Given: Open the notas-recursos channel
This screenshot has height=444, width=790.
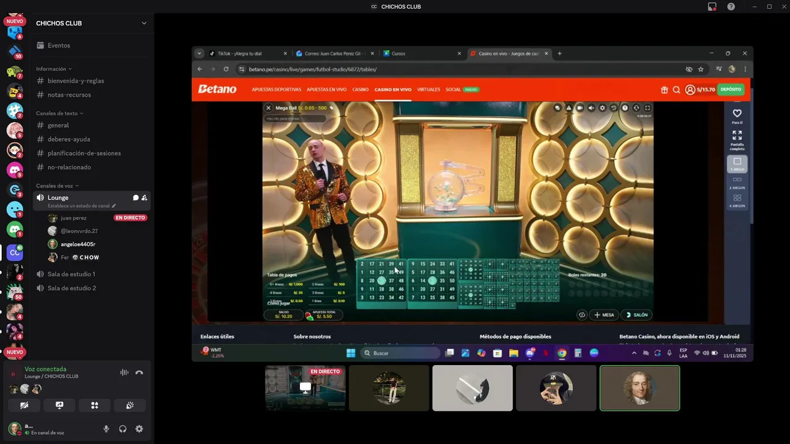Looking at the screenshot, I should tap(93, 95).
